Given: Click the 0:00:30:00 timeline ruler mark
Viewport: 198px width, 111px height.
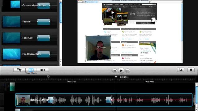Looking at the screenshot, I should [150, 82].
